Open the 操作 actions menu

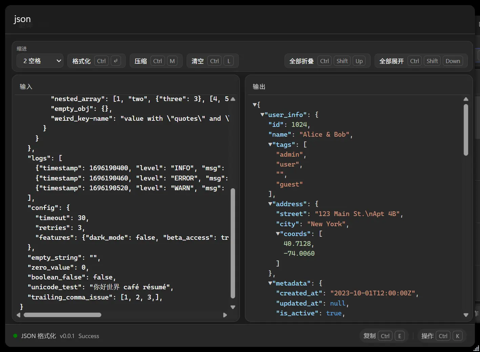[442, 336]
